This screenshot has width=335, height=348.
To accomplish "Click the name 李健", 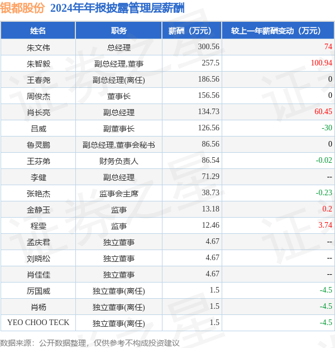I will tap(39, 177).
